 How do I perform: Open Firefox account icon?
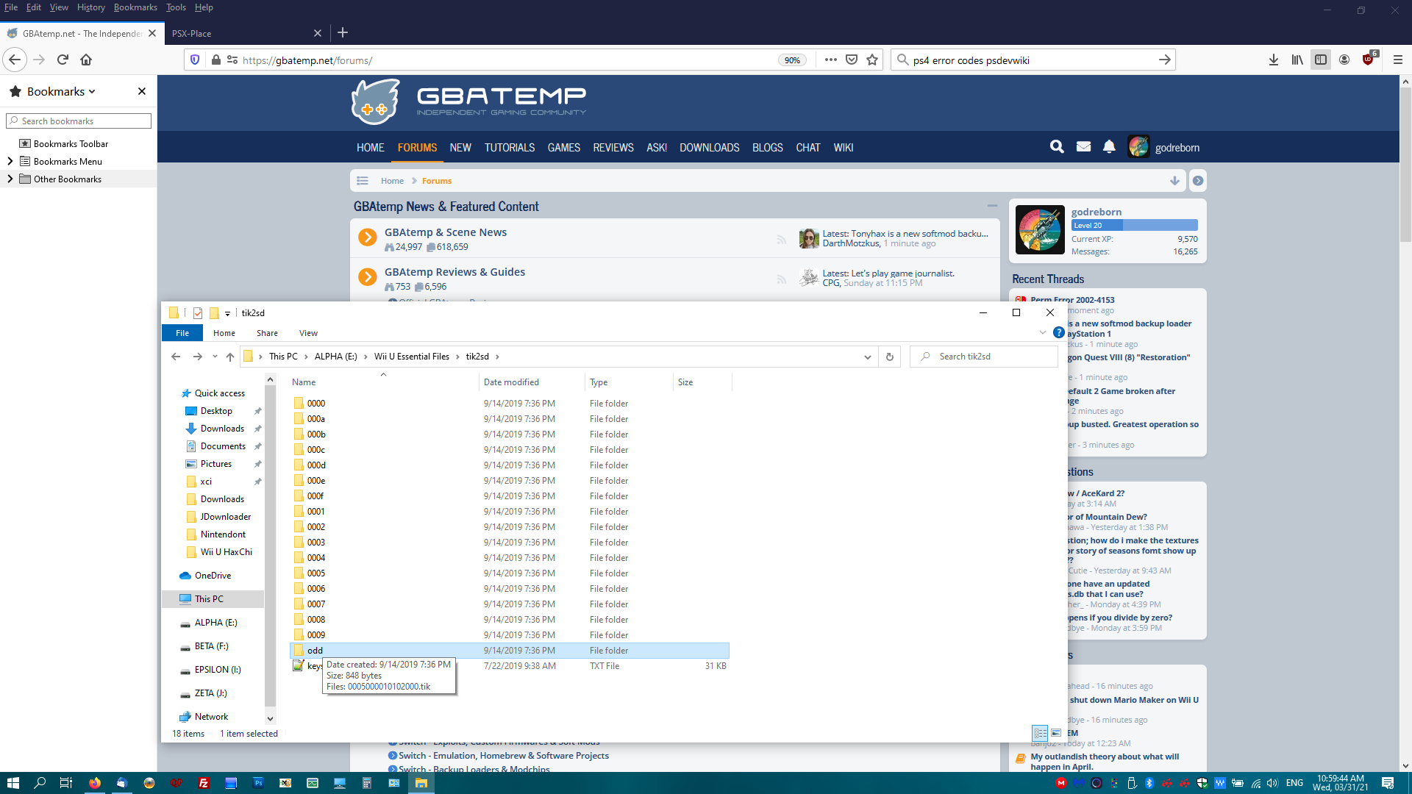pos(1344,60)
